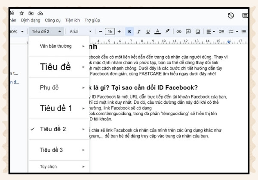258x180 pixels.
Task: Open the Định dạng menu
Action: (31, 20)
